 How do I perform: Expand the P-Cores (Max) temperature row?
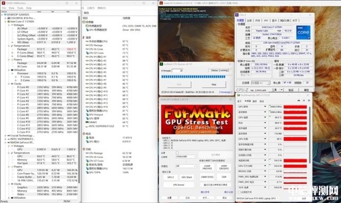click(x=12, y=53)
